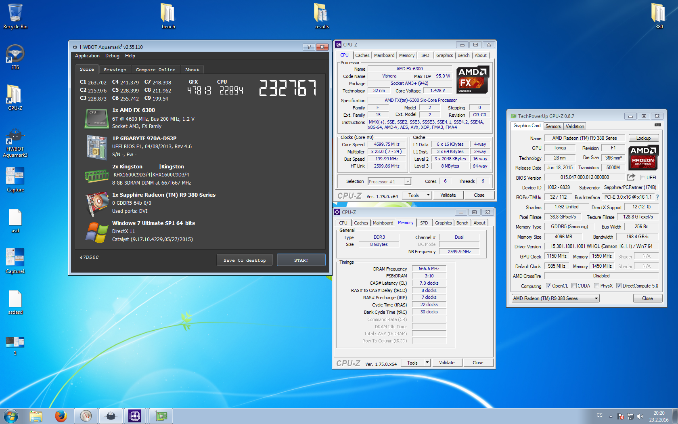Toggle the OpenCL checkbox in GPU-Z

point(548,286)
